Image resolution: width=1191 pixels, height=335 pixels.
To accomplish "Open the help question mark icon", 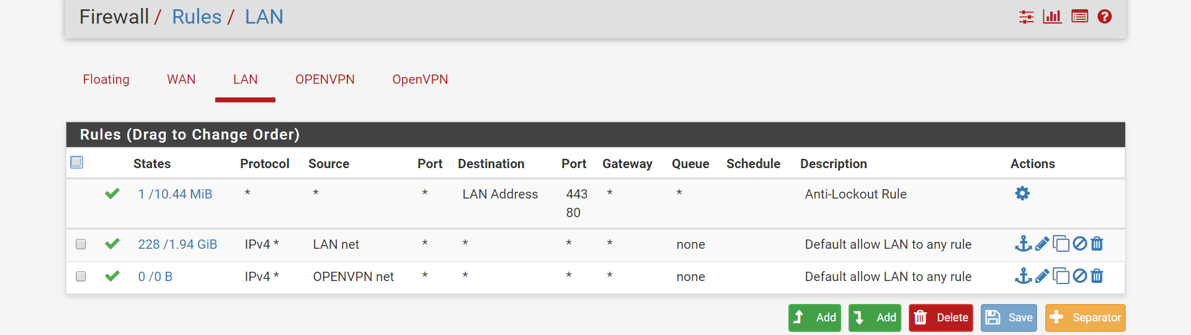I will pos(1104,17).
